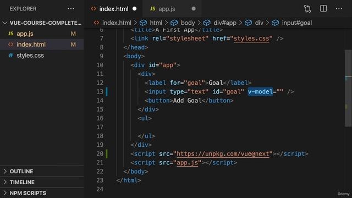Expand the Outline section
The width and height of the screenshot is (352, 198).
42,171
